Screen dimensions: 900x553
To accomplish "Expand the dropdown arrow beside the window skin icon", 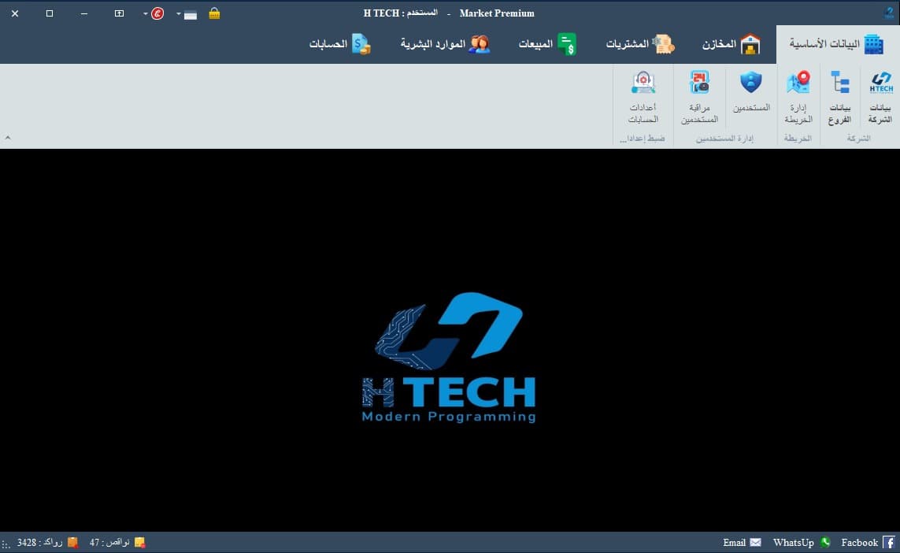I will (179, 13).
